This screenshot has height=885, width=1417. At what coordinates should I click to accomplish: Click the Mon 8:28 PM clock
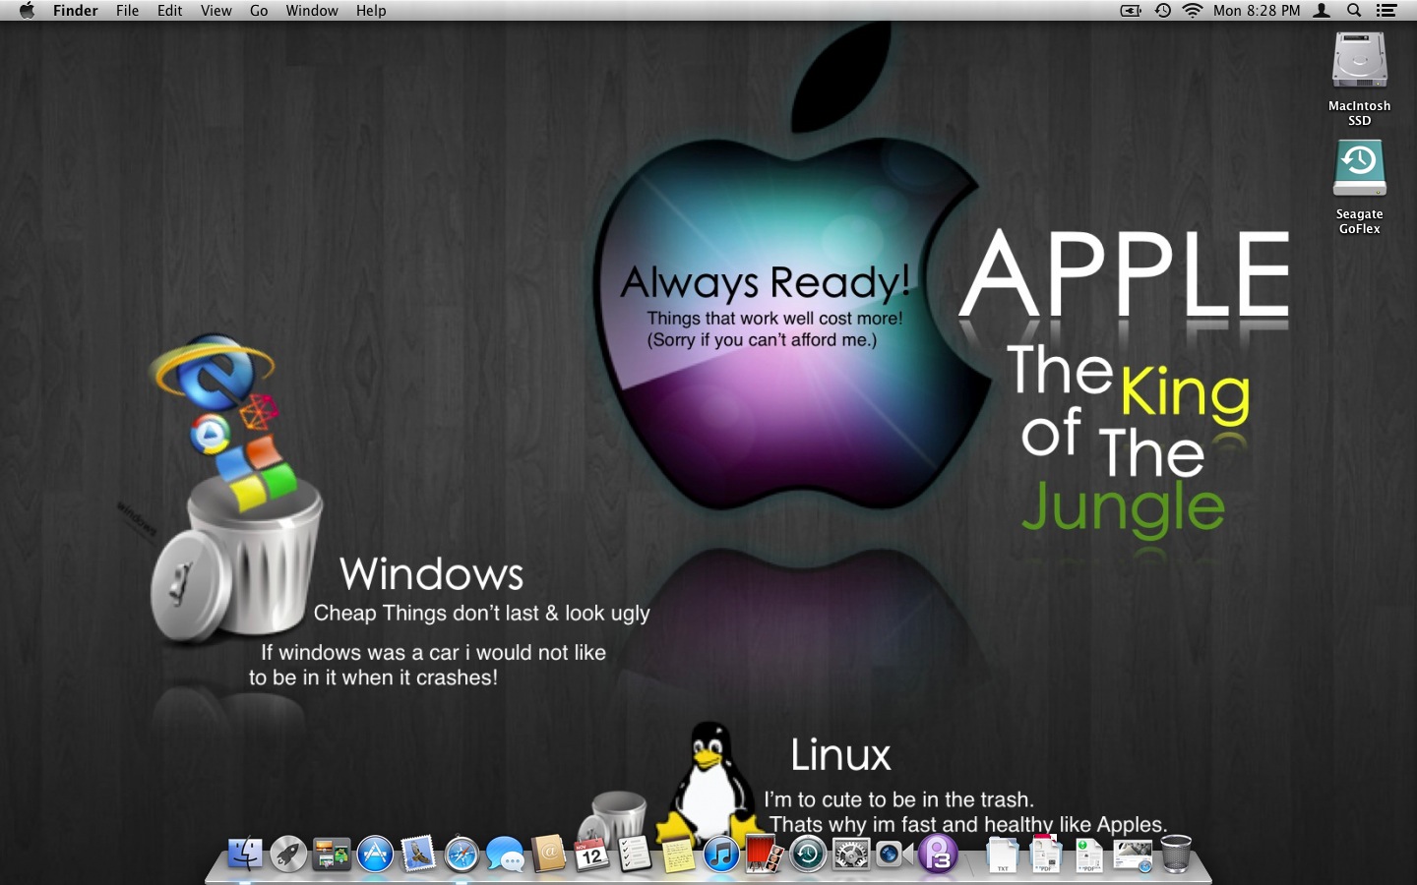pos(1257,11)
